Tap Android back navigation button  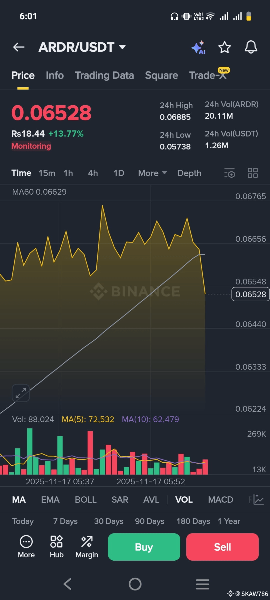click(67, 584)
